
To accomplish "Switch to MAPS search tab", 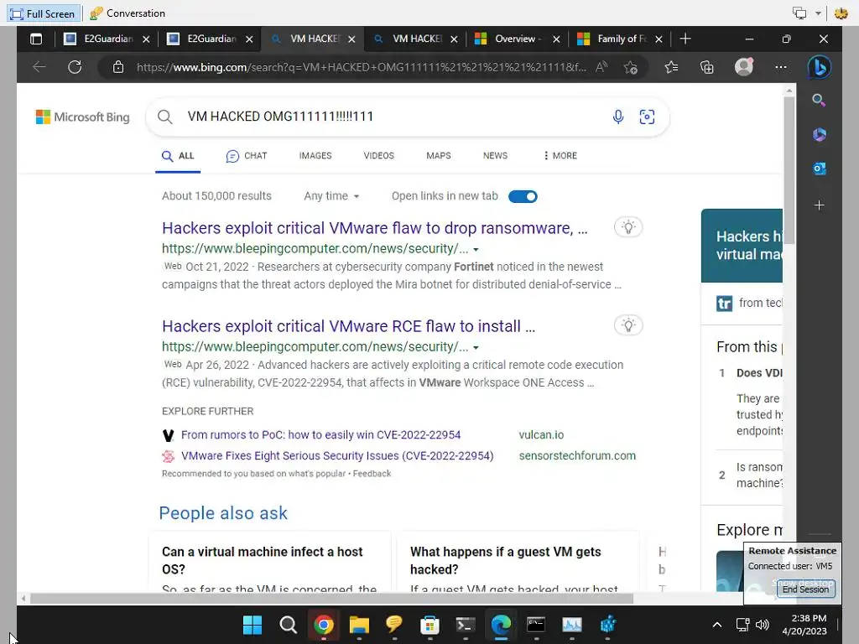I will (x=438, y=156).
